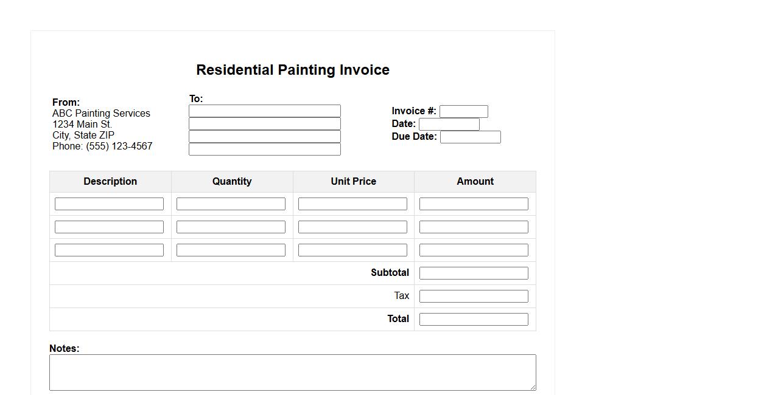The width and height of the screenshot is (778, 395).
Task: Click second row Quantity field
Action: tap(231, 227)
